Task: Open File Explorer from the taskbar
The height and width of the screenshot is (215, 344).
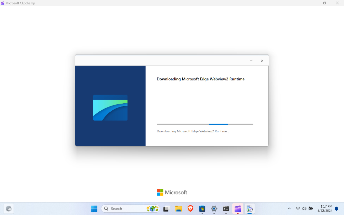Action: pyautogui.click(x=178, y=209)
